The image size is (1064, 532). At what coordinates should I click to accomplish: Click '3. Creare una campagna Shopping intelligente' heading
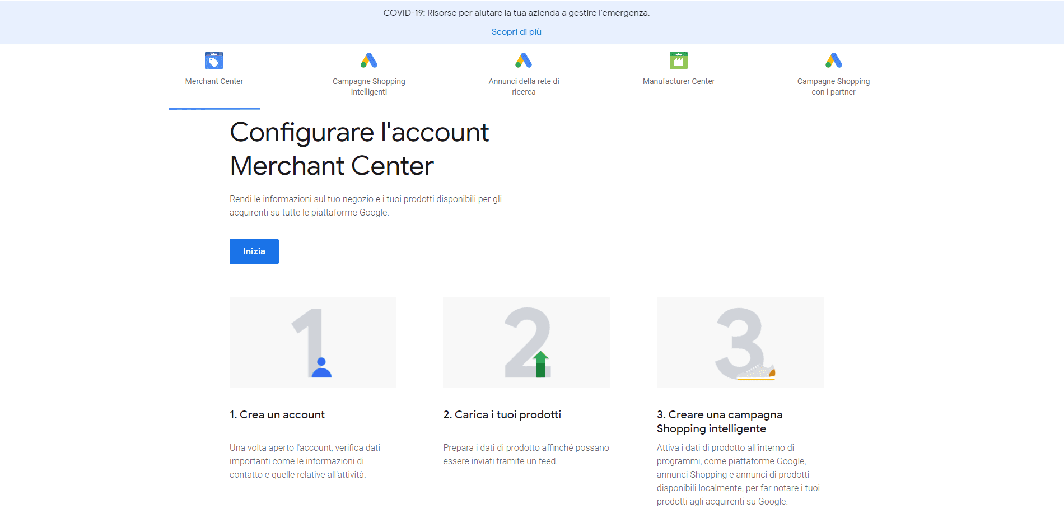(x=720, y=422)
